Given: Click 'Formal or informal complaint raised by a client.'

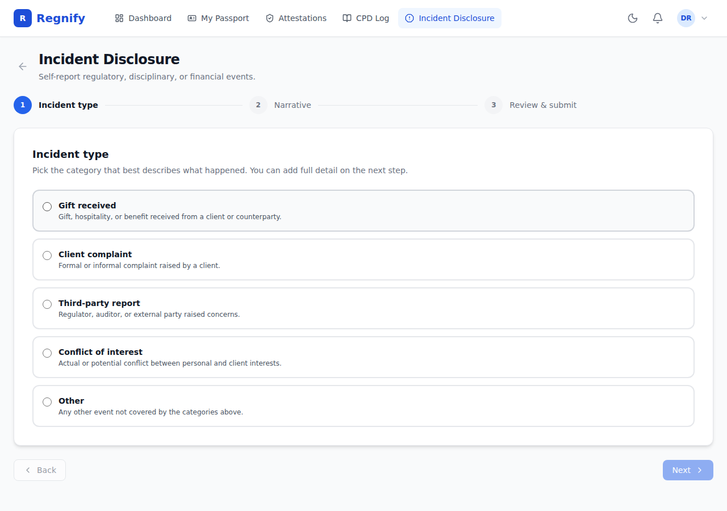Looking at the screenshot, I should click(x=139, y=266).
